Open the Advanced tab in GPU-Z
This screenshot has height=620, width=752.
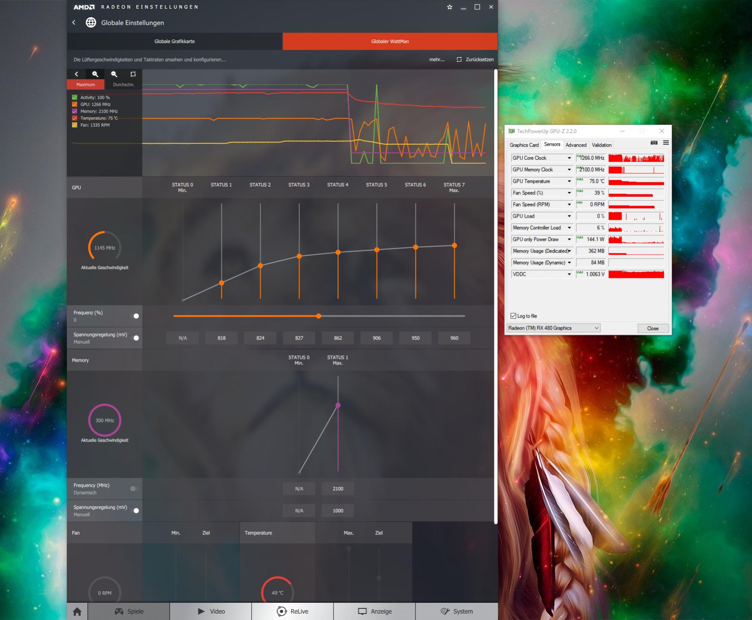[x=576, y=145]
